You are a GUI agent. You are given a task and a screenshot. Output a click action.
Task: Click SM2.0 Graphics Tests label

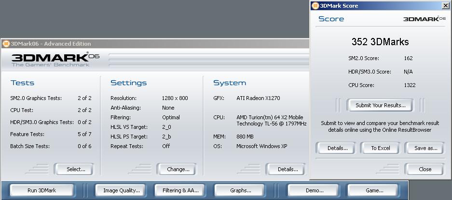tap(36, 98)
